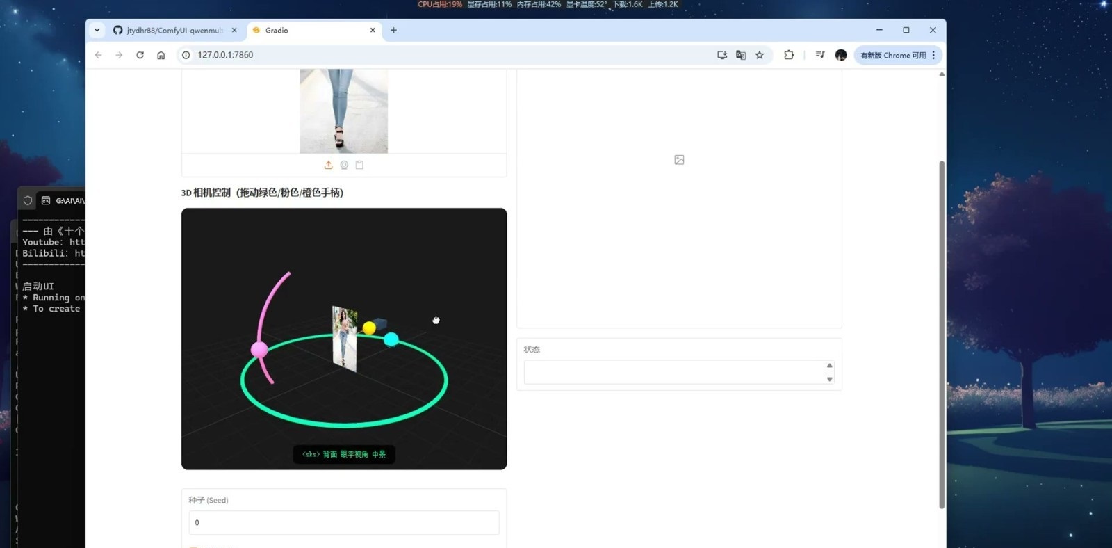Click the '启动UI' line in the terminal
Viewport: 1112px width, 548px height.
38,287
